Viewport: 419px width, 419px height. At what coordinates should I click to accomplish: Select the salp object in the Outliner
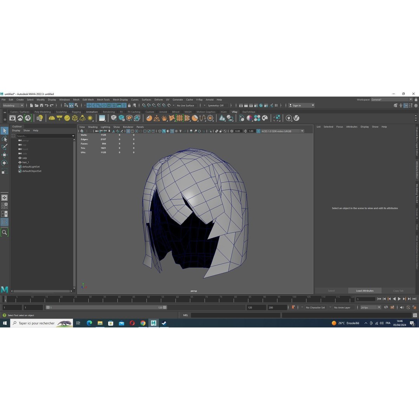[24, 158]
